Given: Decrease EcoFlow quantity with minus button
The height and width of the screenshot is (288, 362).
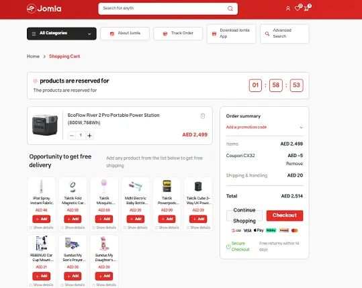Looking at the screenshot, I should (x=72, y=136).
